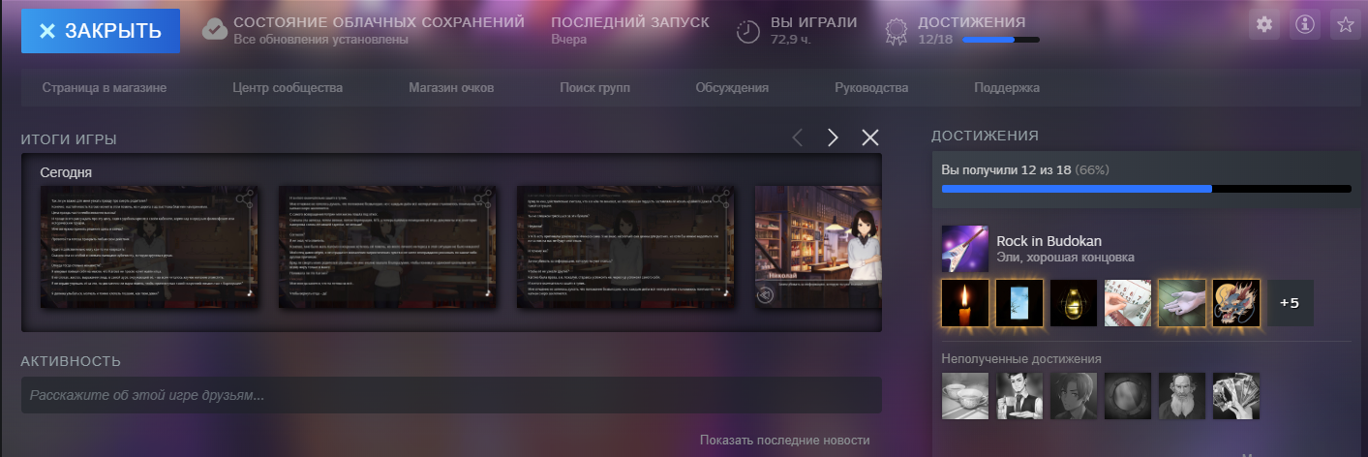Click Rock in Budokan achievement title
This screenshot has width=1368, height=457.
[x=1049, y=240]
